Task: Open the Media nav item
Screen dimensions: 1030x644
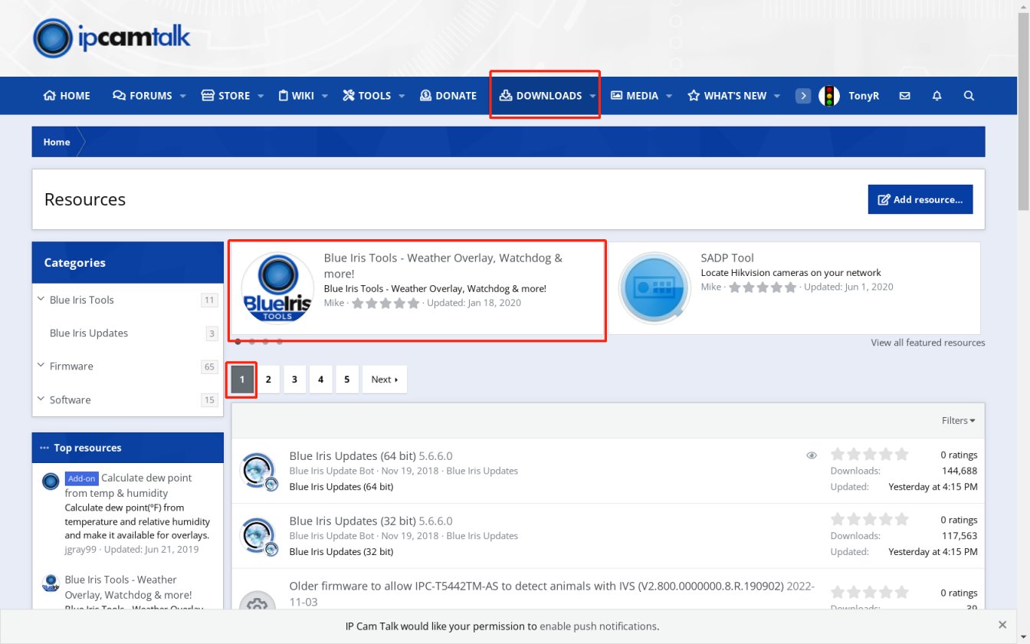Action: pos(635,96)
